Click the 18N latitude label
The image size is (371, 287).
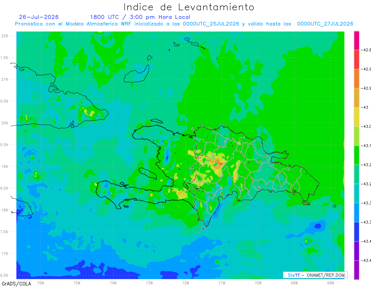point(5,210)
